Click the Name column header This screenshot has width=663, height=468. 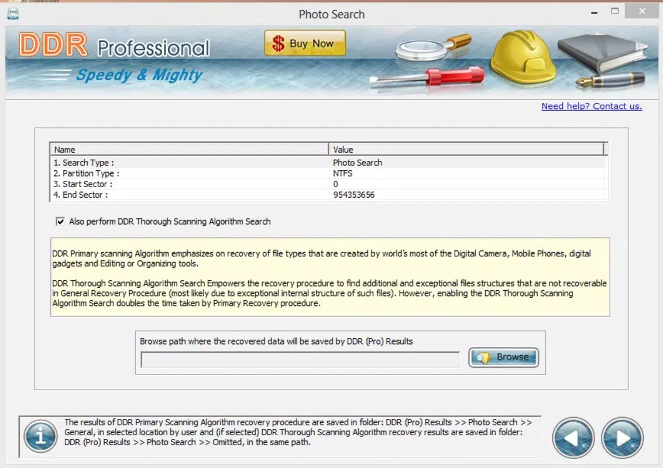click(x=190, y=149)
